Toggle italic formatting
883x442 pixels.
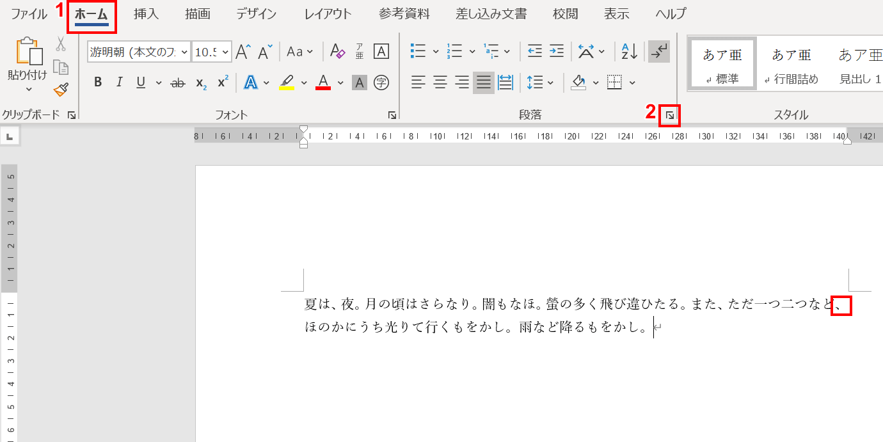coord(119,83)
